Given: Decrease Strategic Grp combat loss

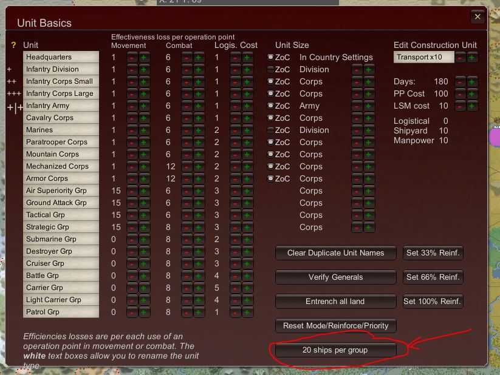Looking at the screenshot, I should point(187,227).
